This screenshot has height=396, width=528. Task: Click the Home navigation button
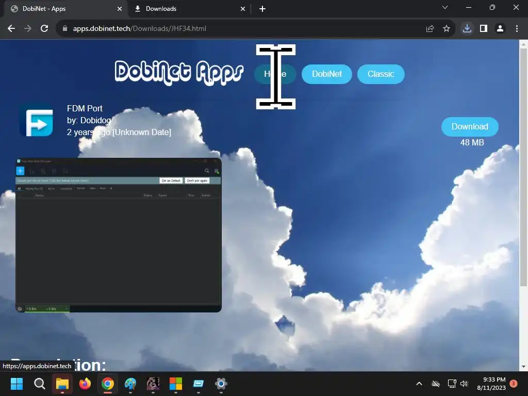(x=275, y=74)
